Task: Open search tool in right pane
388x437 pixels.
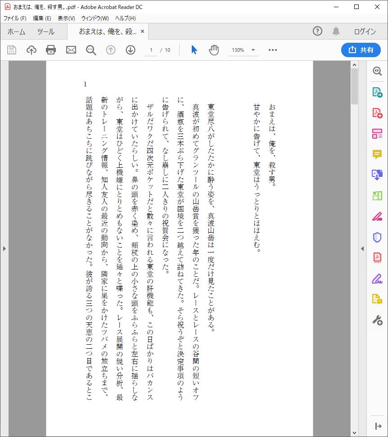Action: point(377,71)
